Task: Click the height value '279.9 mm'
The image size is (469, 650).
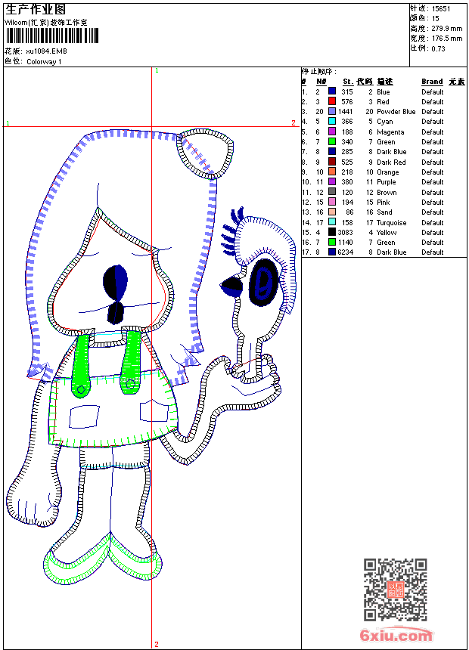Action: (446, 29)
